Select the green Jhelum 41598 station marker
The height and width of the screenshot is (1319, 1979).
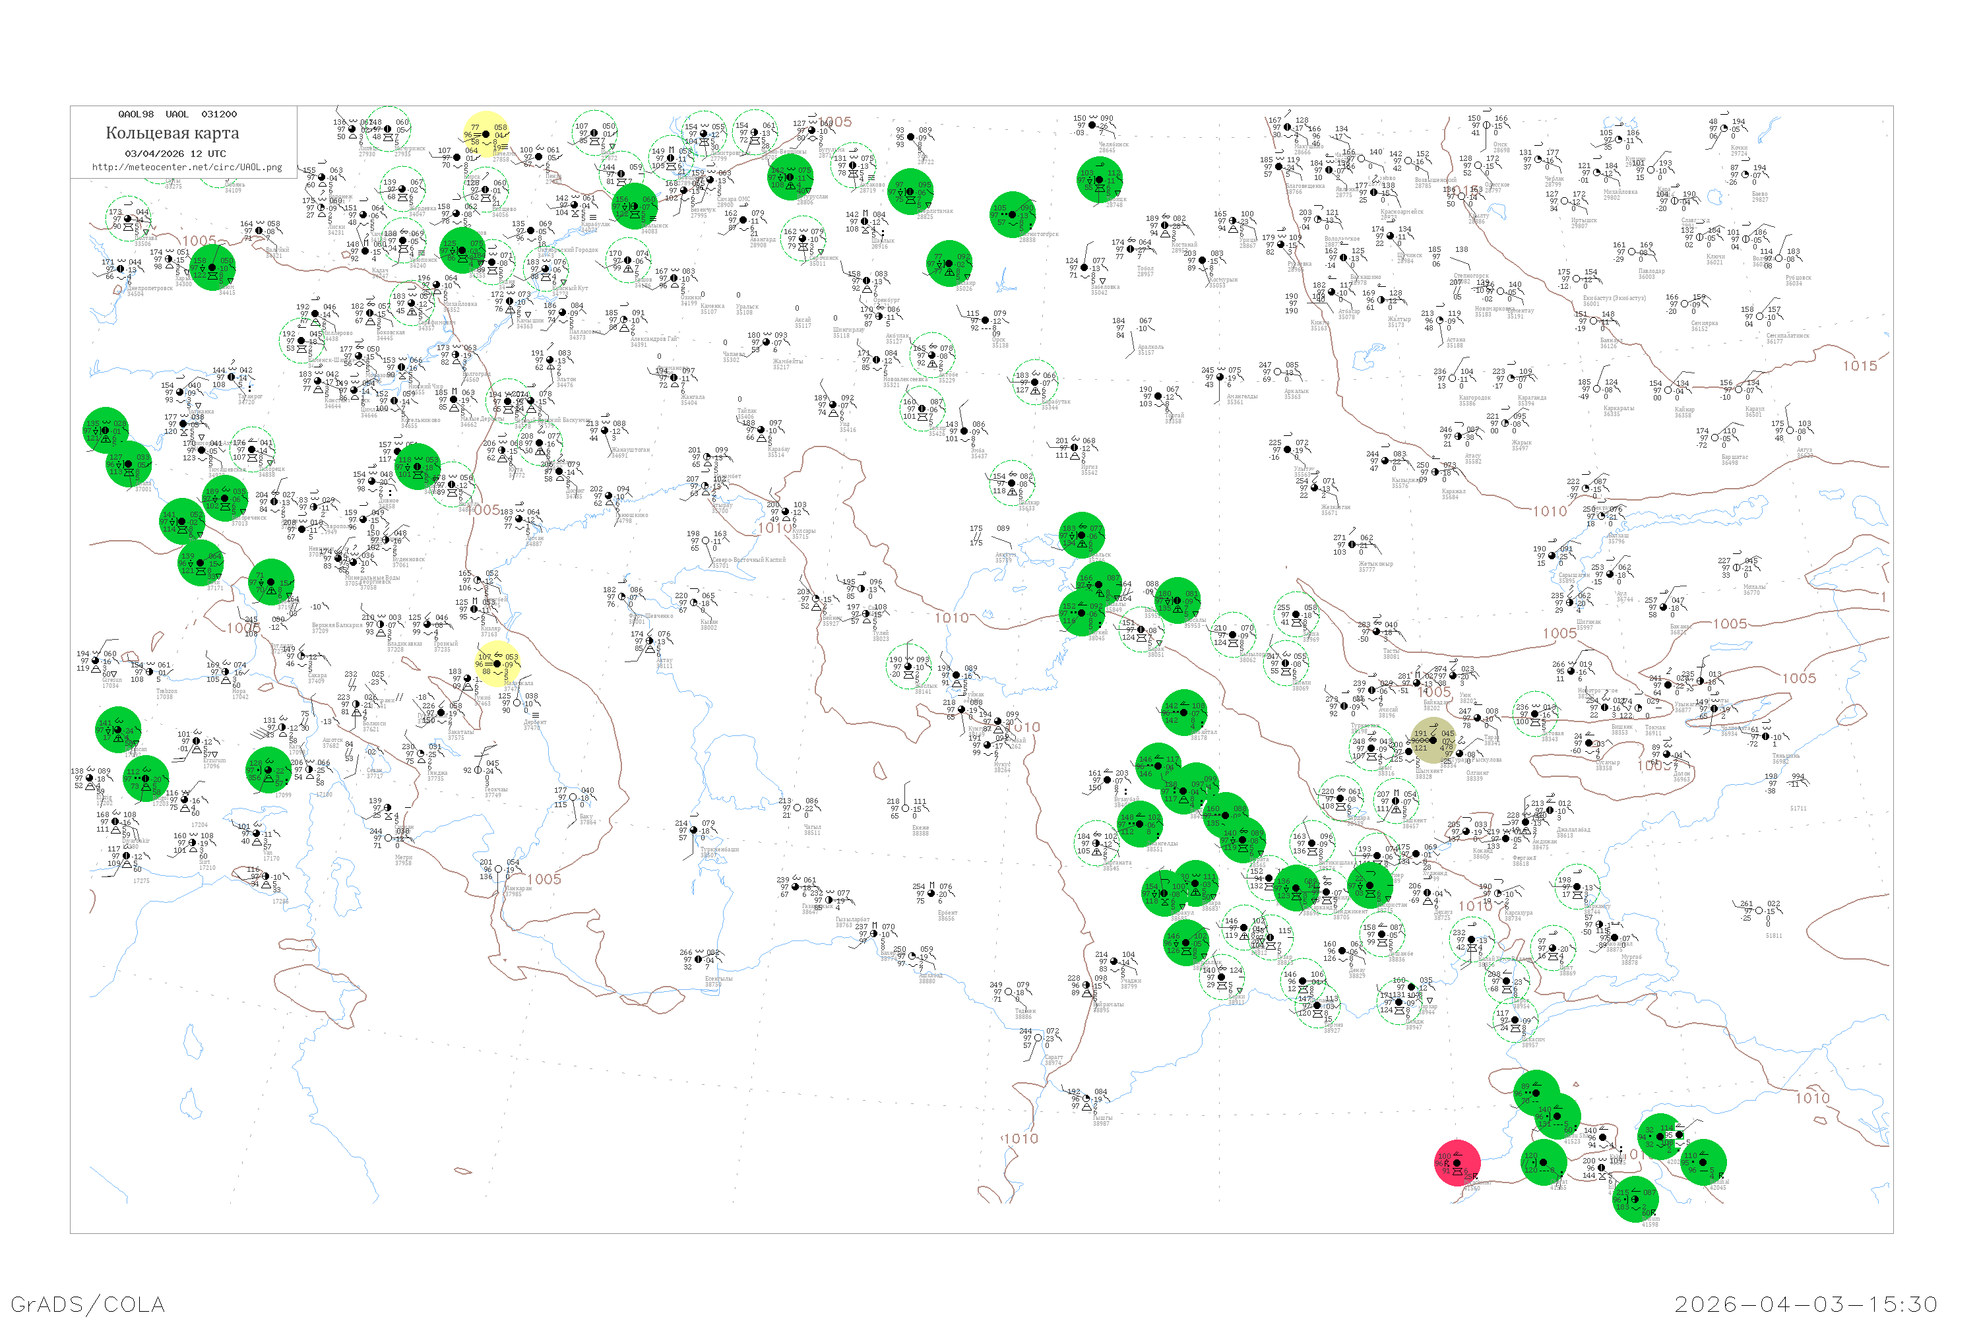[x=1635, y=1199]
